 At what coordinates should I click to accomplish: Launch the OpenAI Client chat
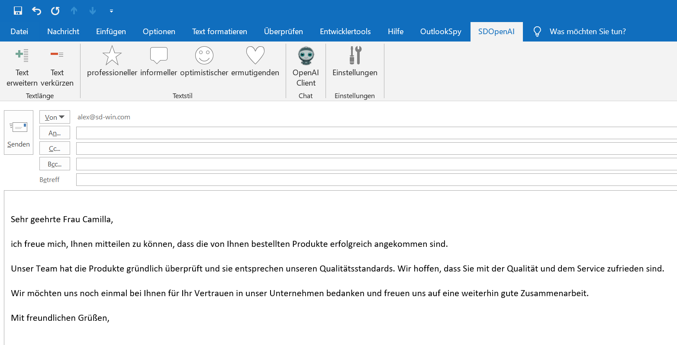pos(306,66)
